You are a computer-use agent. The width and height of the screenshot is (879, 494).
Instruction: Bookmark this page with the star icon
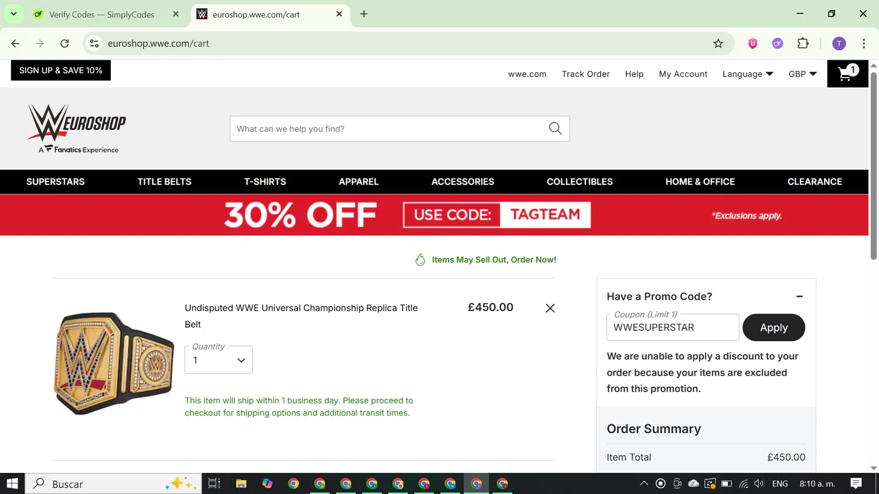pos(718,43)
